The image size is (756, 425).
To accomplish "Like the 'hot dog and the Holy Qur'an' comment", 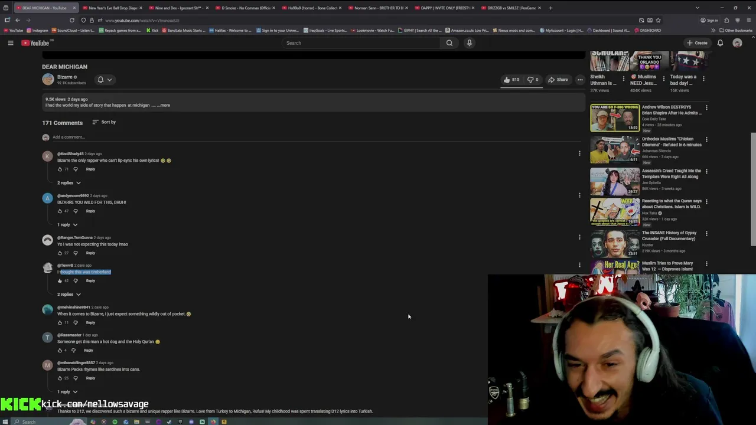I will pyautogui.click(x=60, y=350).
